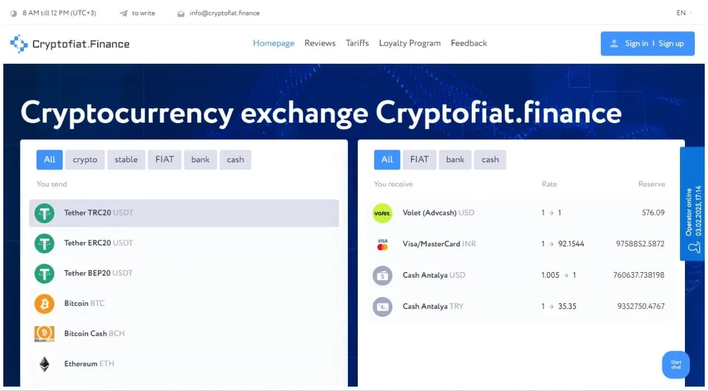Click the orange Bitcoin BTC icon

click(45, 304)
